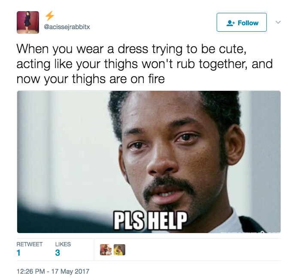Open the meme photo of the teary-eyed man
This screenshot has width=299, height=278.
[x=149, y=162]
